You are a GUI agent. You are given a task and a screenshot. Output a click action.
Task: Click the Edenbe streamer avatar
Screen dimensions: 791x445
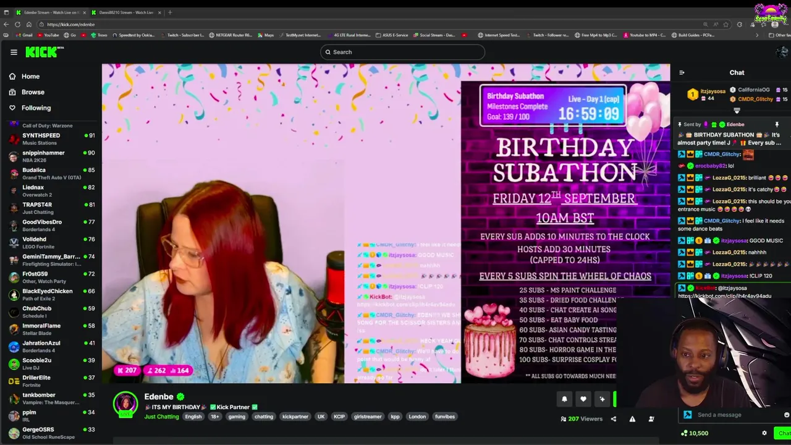click(x=125, y=404)
